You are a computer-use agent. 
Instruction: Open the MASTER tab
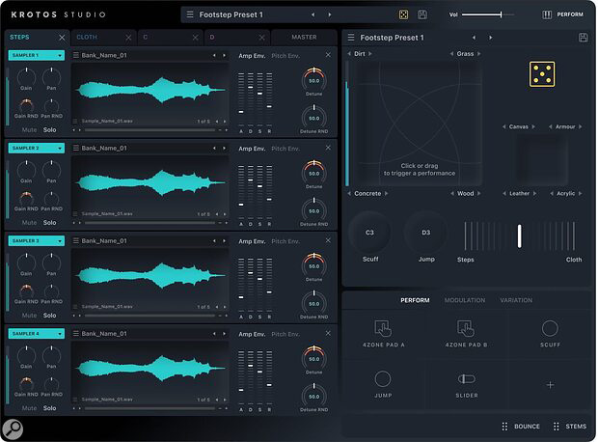point(304,37)
